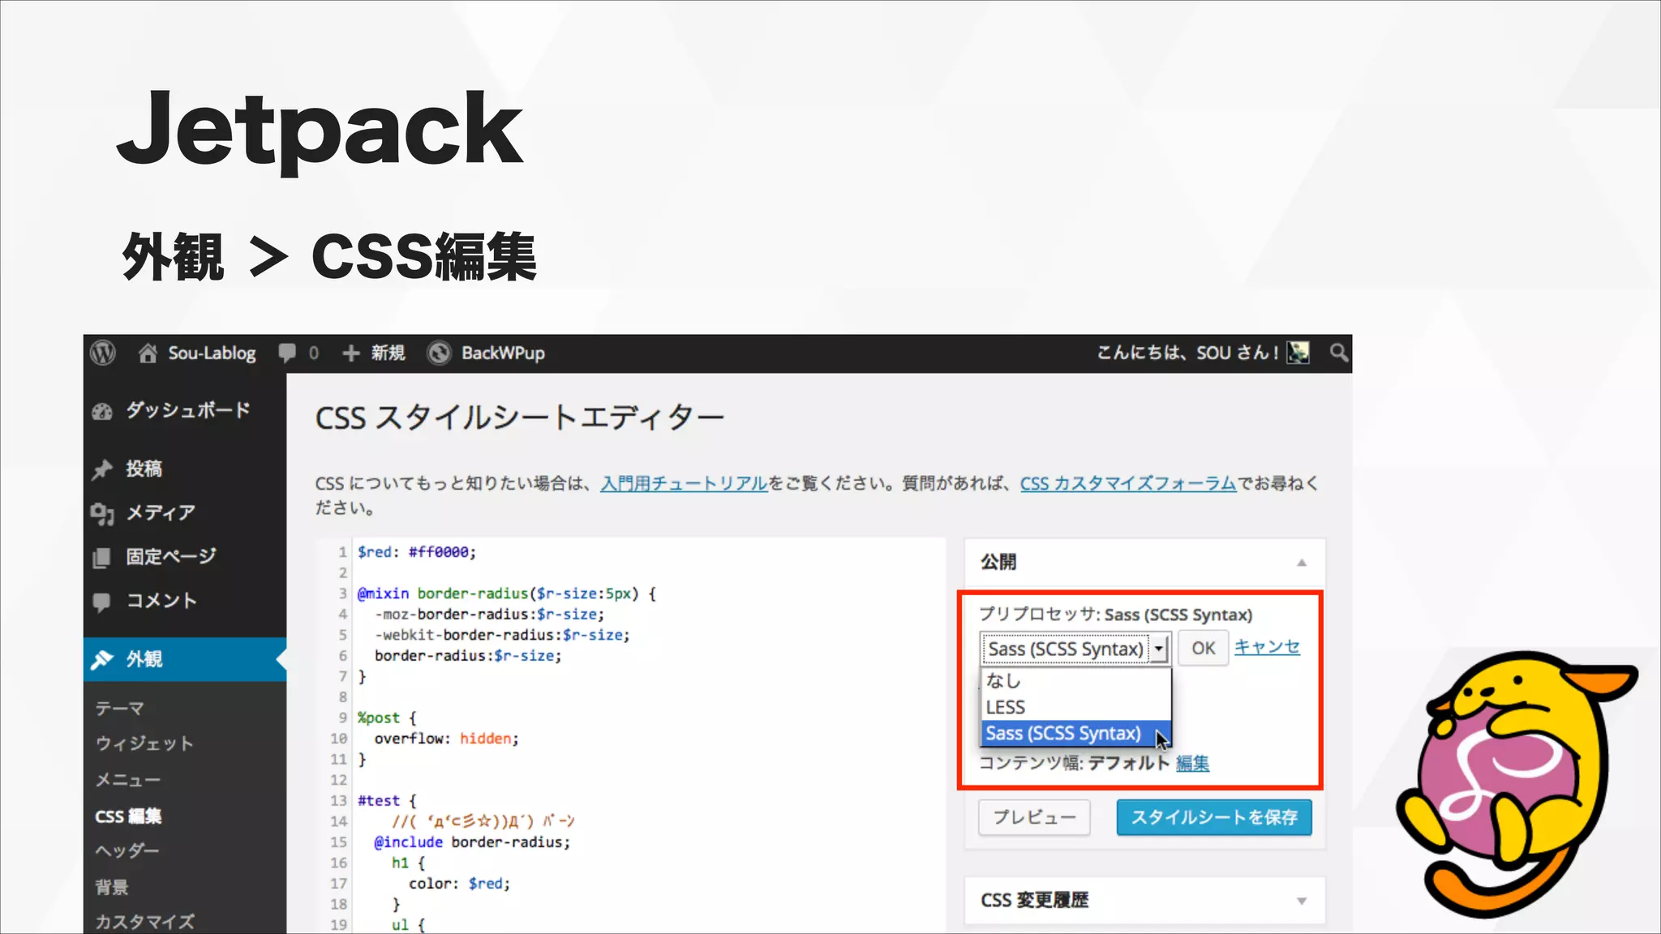Follow the CSS カスタマイズフォーラム link
Image resolution: width=1661 pixels, height=934 pixels.
(x=1128, y=483)
